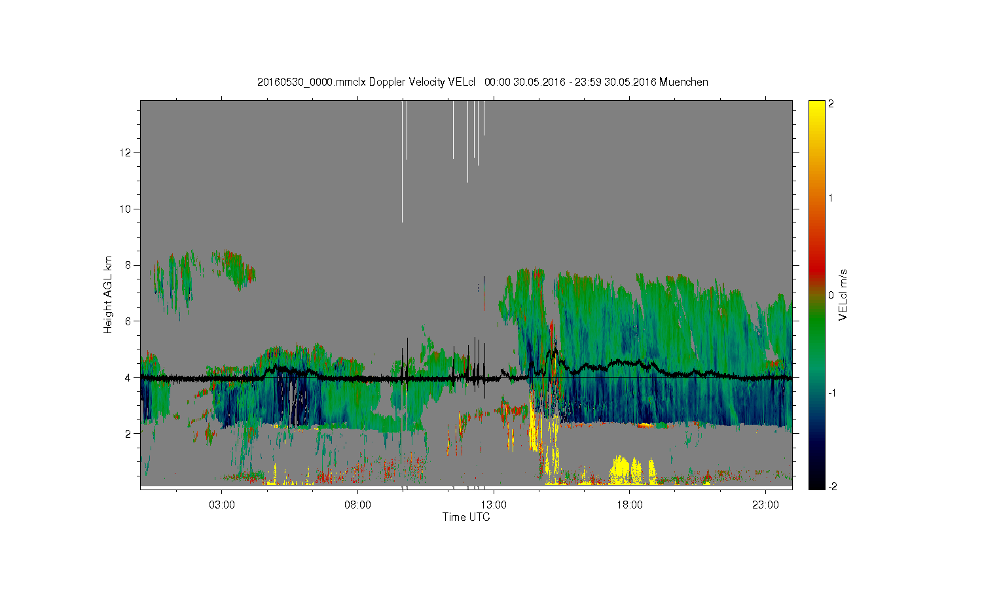Select the Time UTC axis label
Screen dimensions: 982x589
tap(466, 517)
